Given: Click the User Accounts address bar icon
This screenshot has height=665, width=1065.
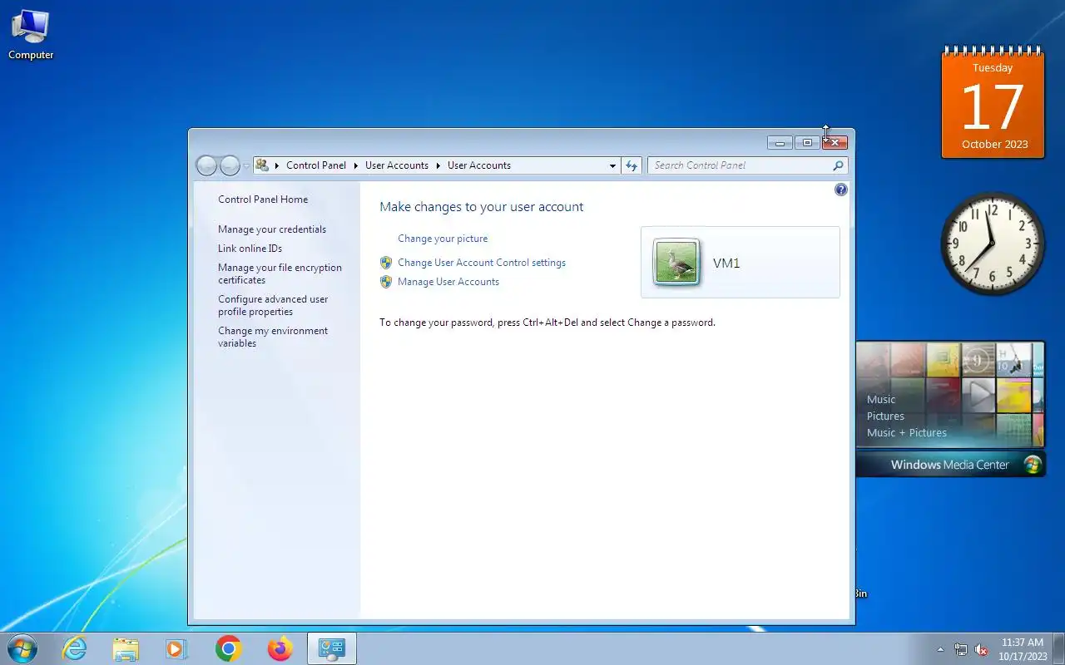Looking at the screenshot, I should 262,165.
